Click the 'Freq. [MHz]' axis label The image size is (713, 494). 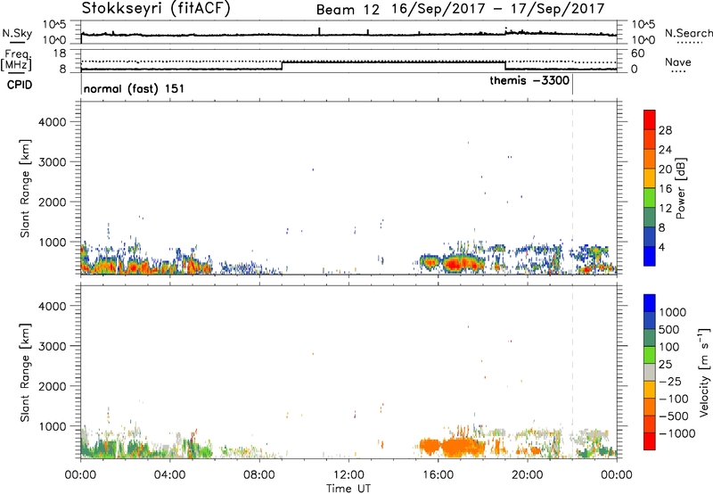pos(17,61)
